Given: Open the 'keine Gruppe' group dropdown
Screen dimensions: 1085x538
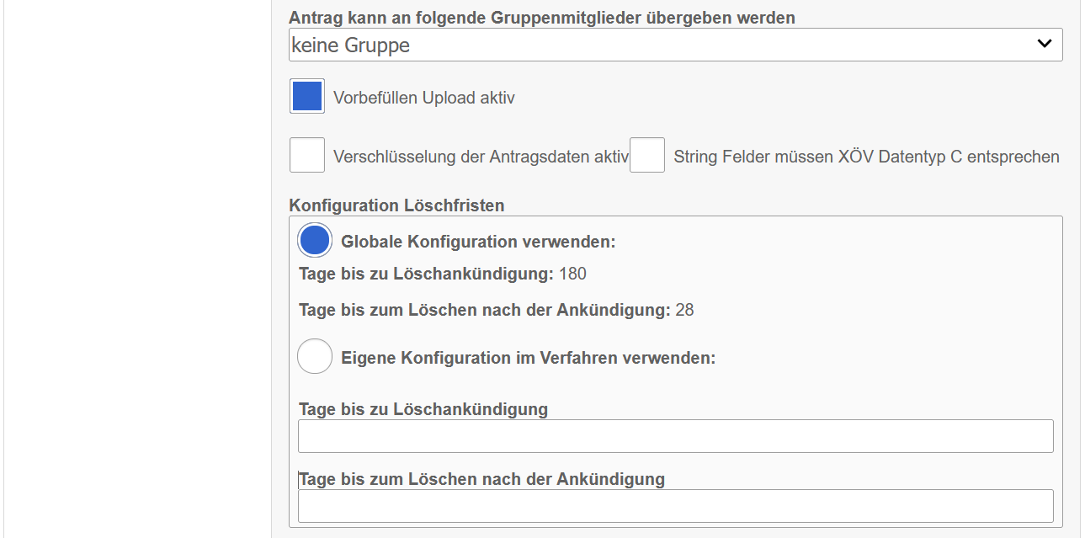Looking at the screenshot, I should coord(675,45).
